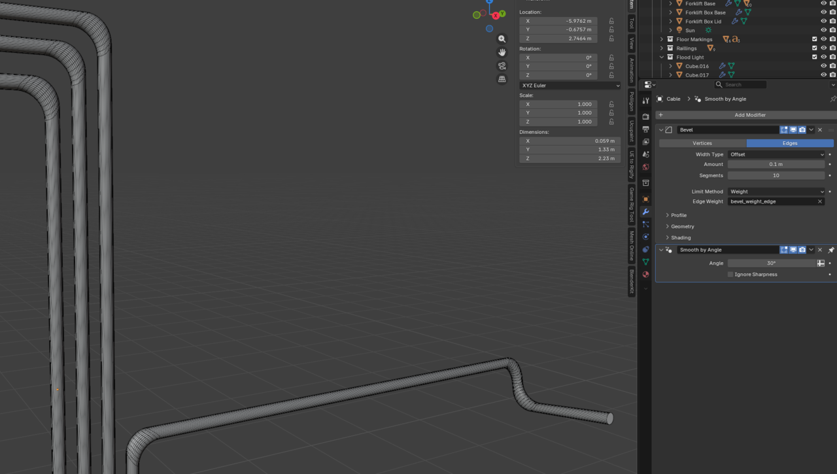Open the Physics properties icon
The width and height of the screenshot is (837, 474).
(x=645, y=237)
